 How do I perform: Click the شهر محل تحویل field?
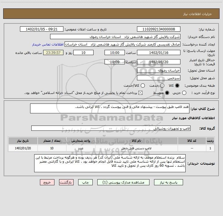[158, 78]
